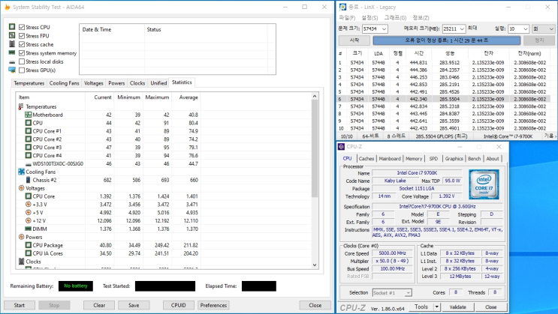The height and width of the screenshot is (314, 558).
Task: Click the LinX progress status bar
Action: (447, 40)
